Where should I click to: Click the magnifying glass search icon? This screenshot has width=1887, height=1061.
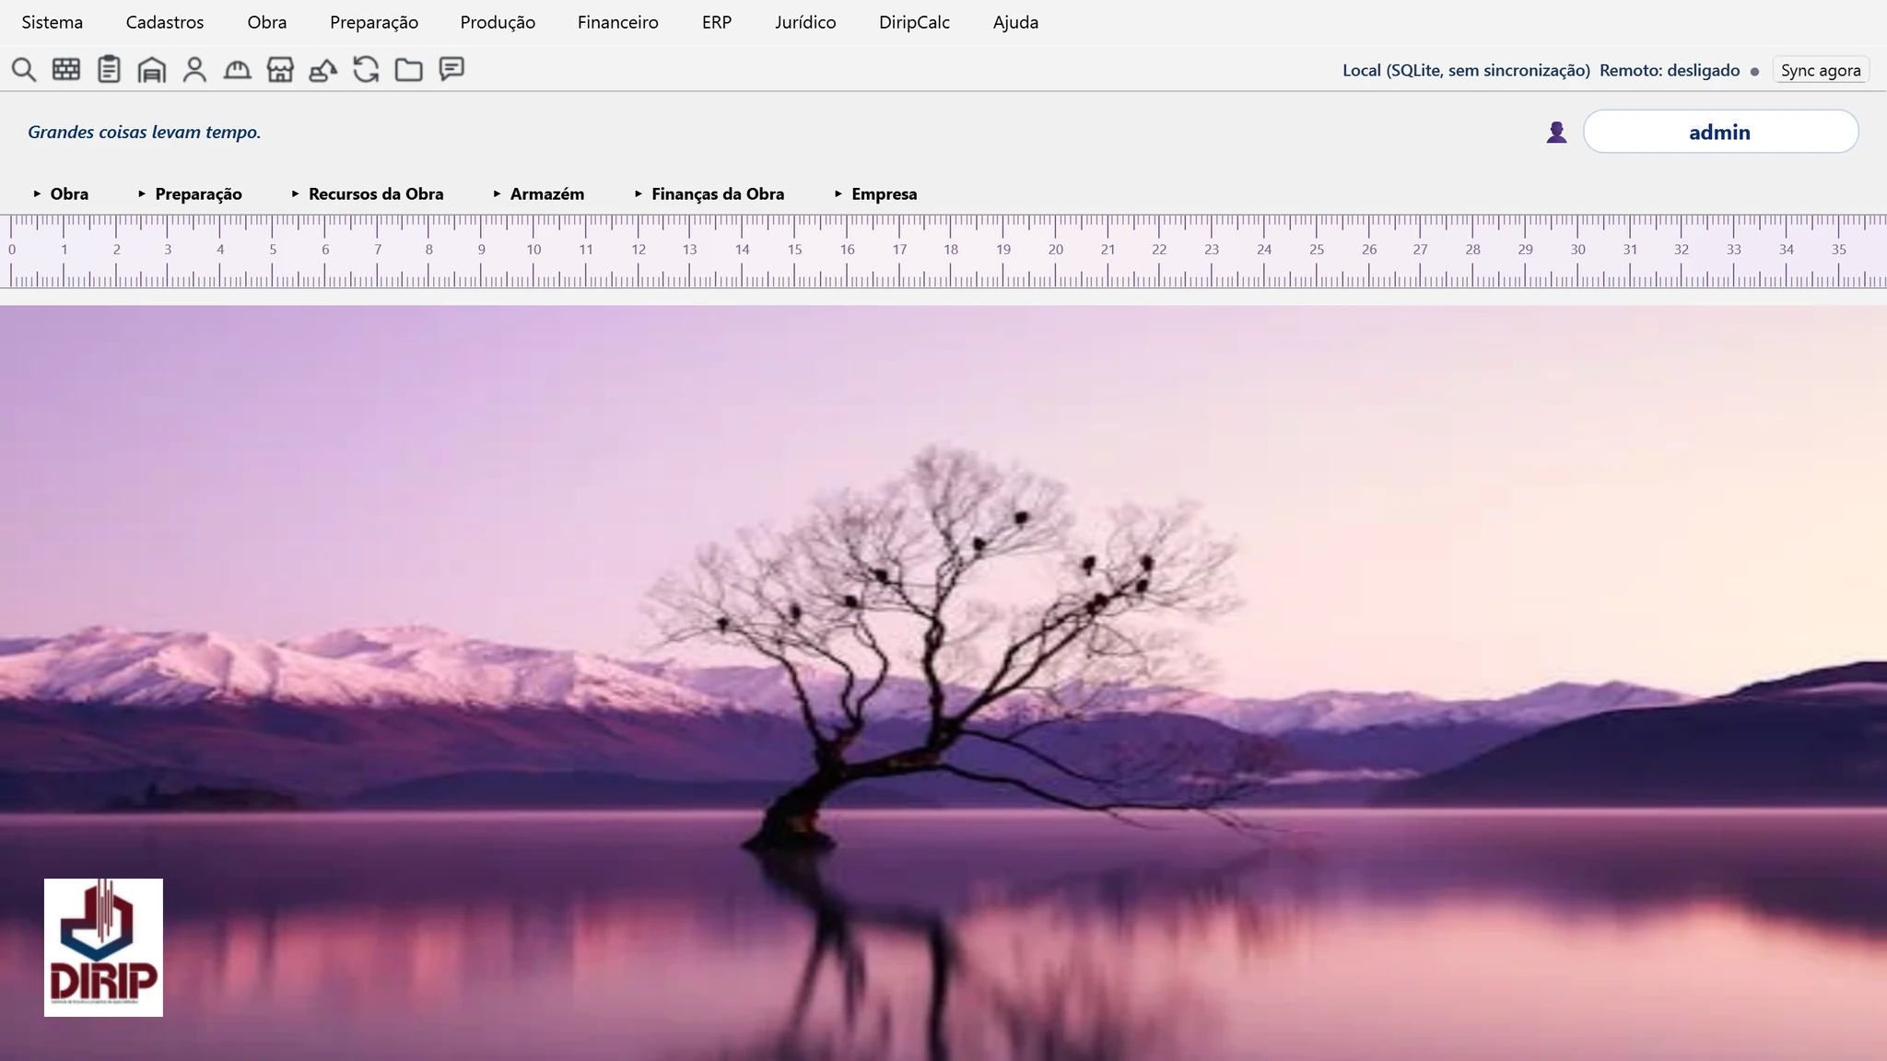coord(24,70)
